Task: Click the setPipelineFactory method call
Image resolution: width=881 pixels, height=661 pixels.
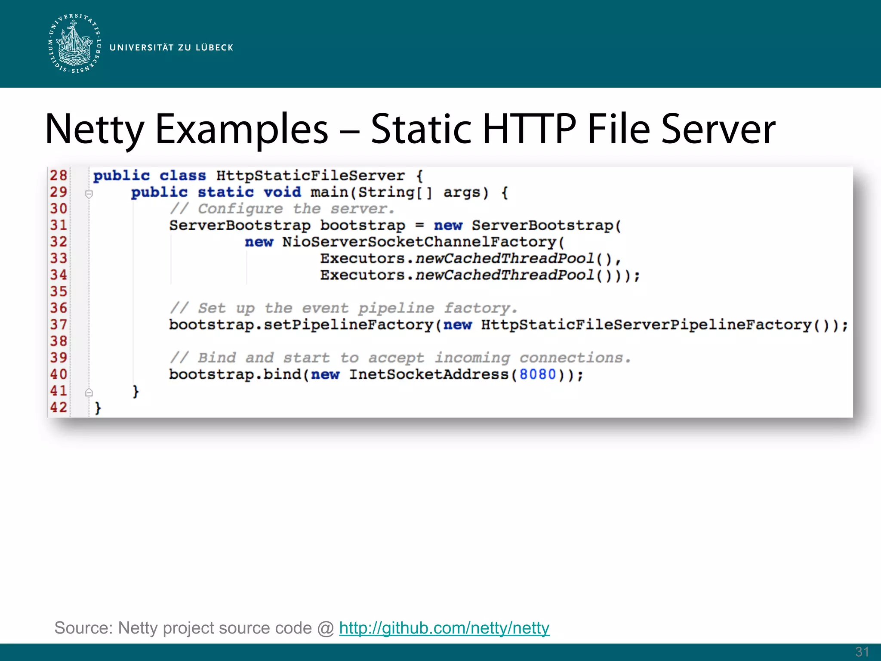Action: click(x=348, y=324)
